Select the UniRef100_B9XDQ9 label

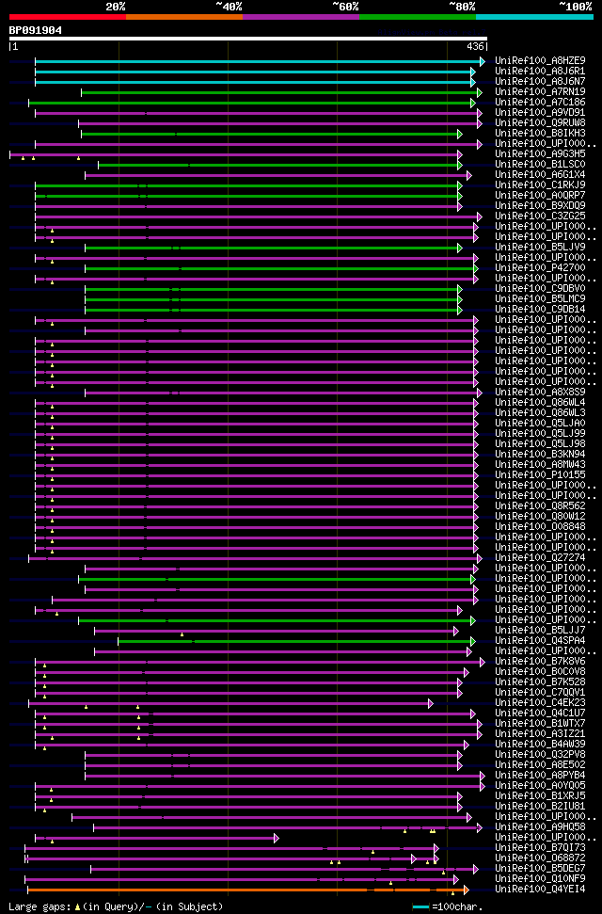540,206
